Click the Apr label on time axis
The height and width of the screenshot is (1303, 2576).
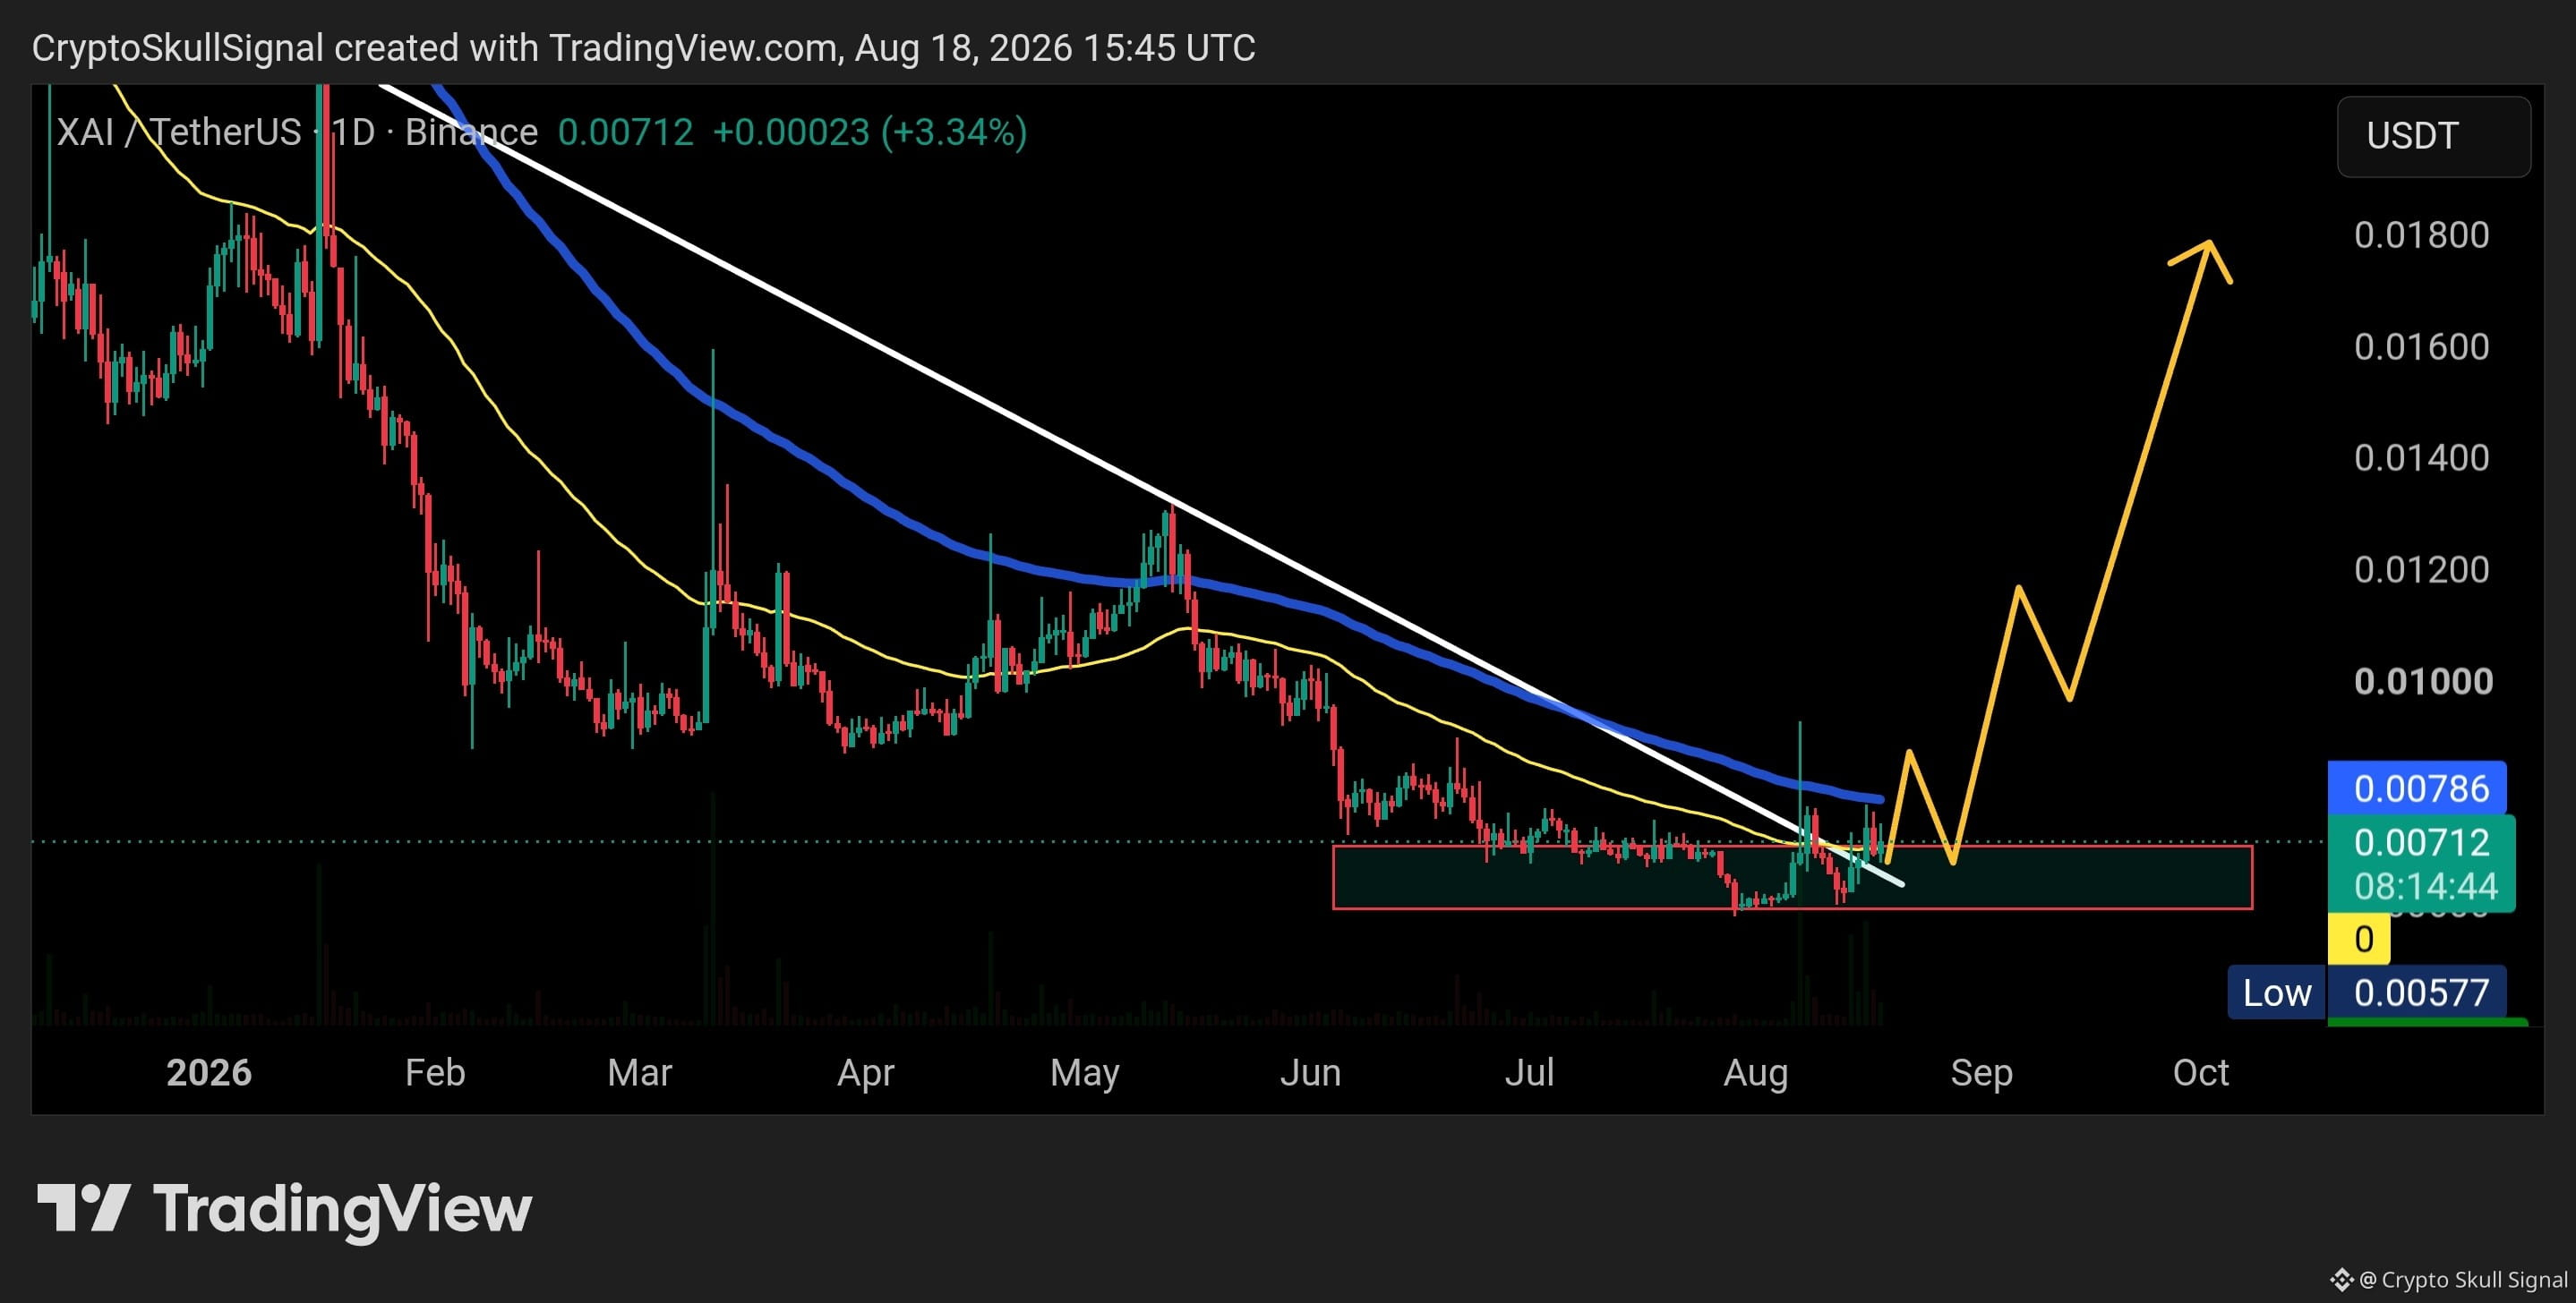866,1072
